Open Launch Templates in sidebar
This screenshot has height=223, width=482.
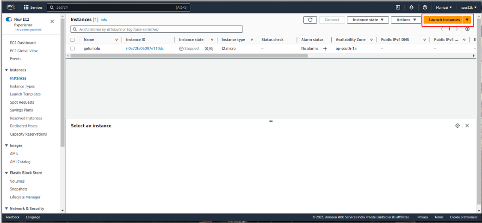pos(25,94)
